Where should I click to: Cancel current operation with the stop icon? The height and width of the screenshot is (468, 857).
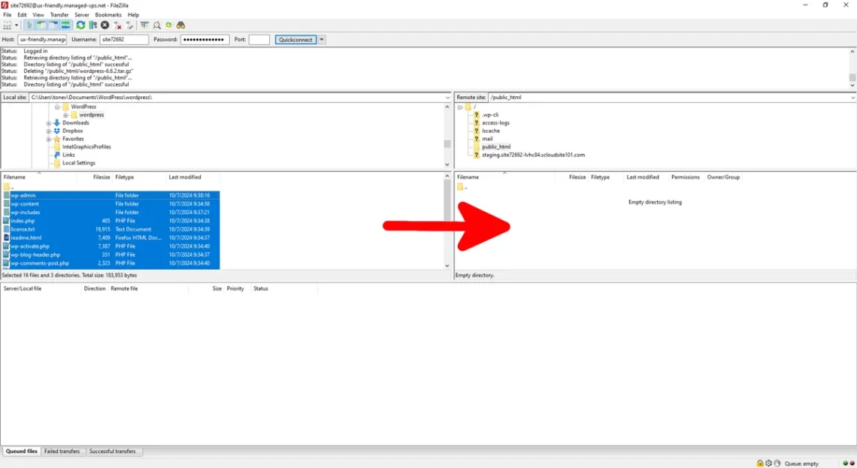pos(105,26)
